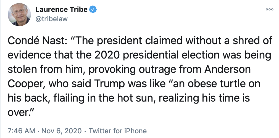Click the final word "over." of the tweet
The height and width of the screenshot is (138, 279).
(x=19, y=112)
